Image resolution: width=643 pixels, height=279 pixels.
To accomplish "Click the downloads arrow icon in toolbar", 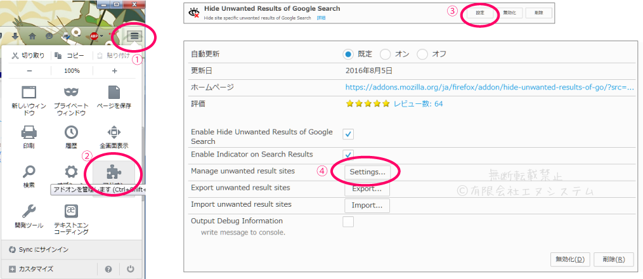I will point(15,36).
